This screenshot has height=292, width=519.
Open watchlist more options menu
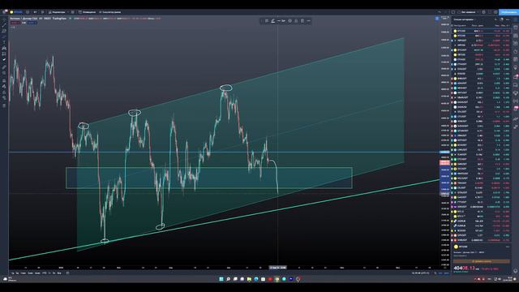click(x=508, y=19)
